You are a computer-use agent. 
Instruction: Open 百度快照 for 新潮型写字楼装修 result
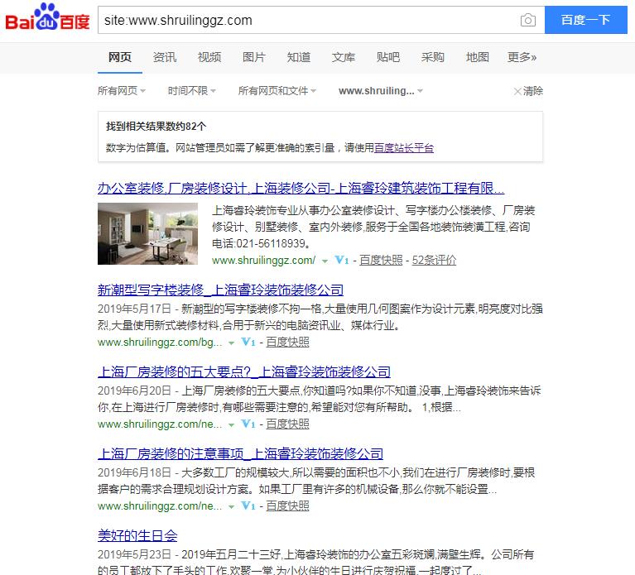click(x=287, y=343)
